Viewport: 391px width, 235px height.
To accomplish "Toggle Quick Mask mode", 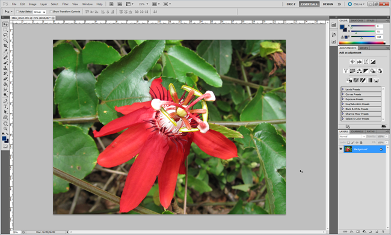I will coord(5,146).
